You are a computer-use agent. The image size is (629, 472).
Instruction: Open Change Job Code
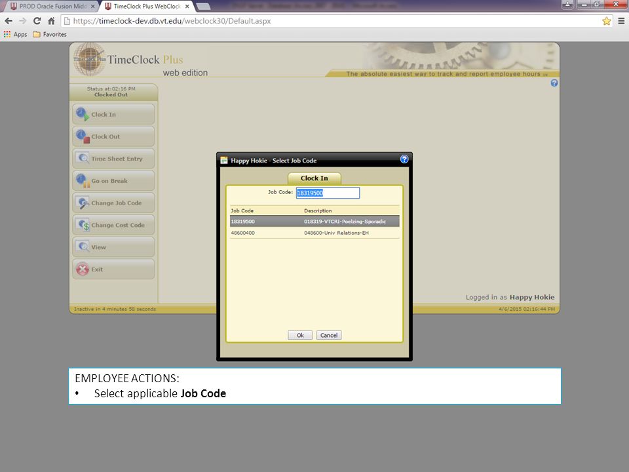point(113,203)
